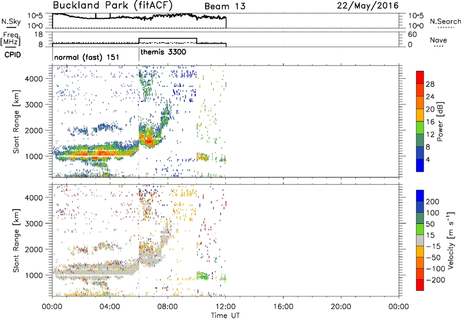Click the 'Power [dB]' colorbar title
This screenshot has height=319, width=461.
click(x=440, y=121)
